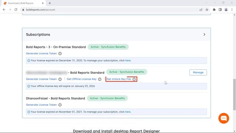Click info icon beside On-Premise Generate License Token
Viewport: 236px width, 133px height.
pyautogui.click(x=60, y=54)
